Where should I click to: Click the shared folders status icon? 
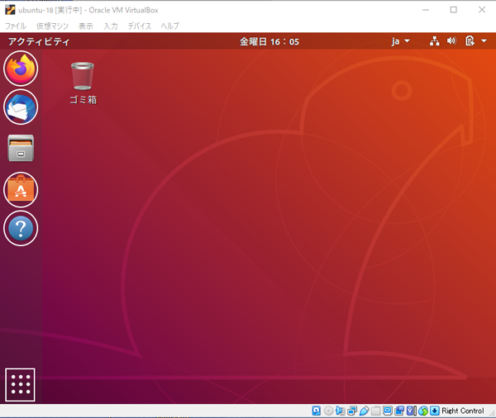pyautogui.click(x=376, y=411)
